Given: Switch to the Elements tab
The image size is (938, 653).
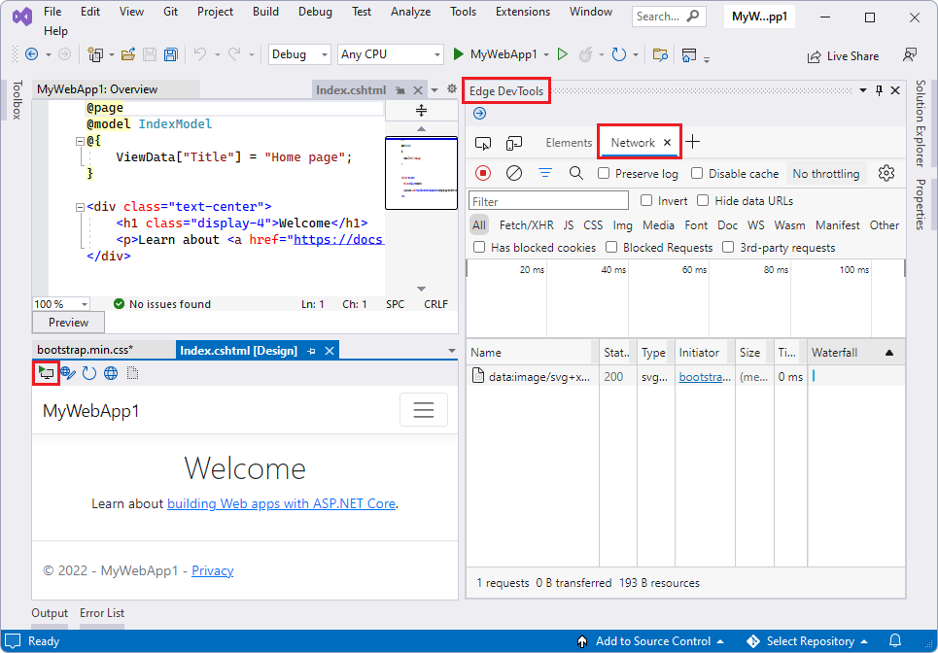Looking at the screenshot, I should (x=569, y=142).
